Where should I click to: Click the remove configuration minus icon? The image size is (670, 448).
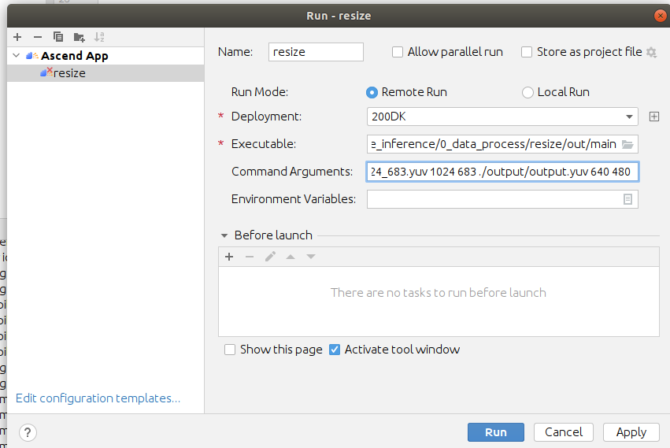point(37,37)
